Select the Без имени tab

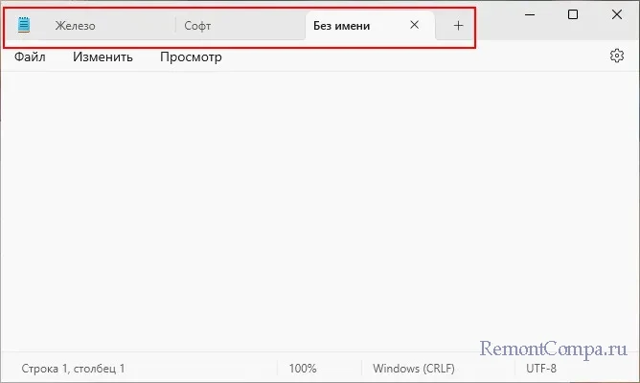[342, 26]
